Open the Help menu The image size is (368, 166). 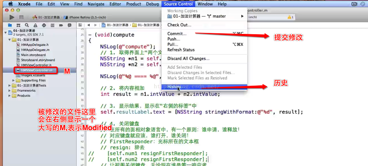pos(222,4)
